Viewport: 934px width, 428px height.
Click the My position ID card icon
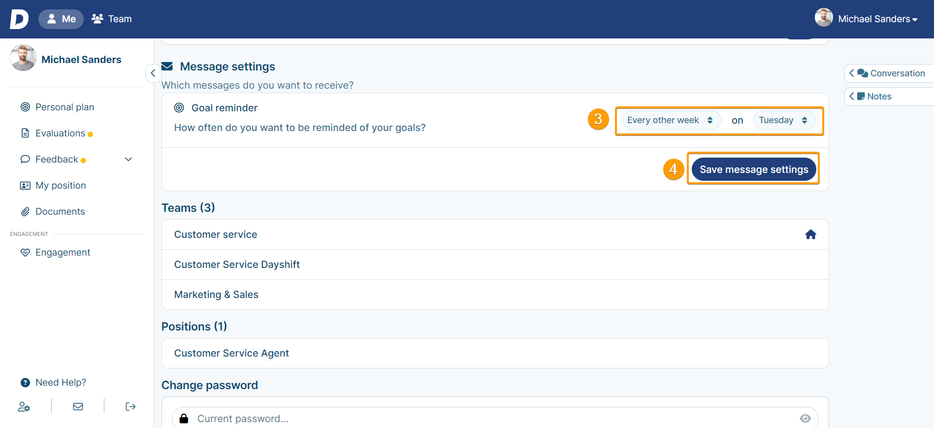(x=25, y=185)
